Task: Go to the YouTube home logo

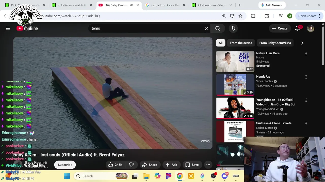Action: coord(27,28)
